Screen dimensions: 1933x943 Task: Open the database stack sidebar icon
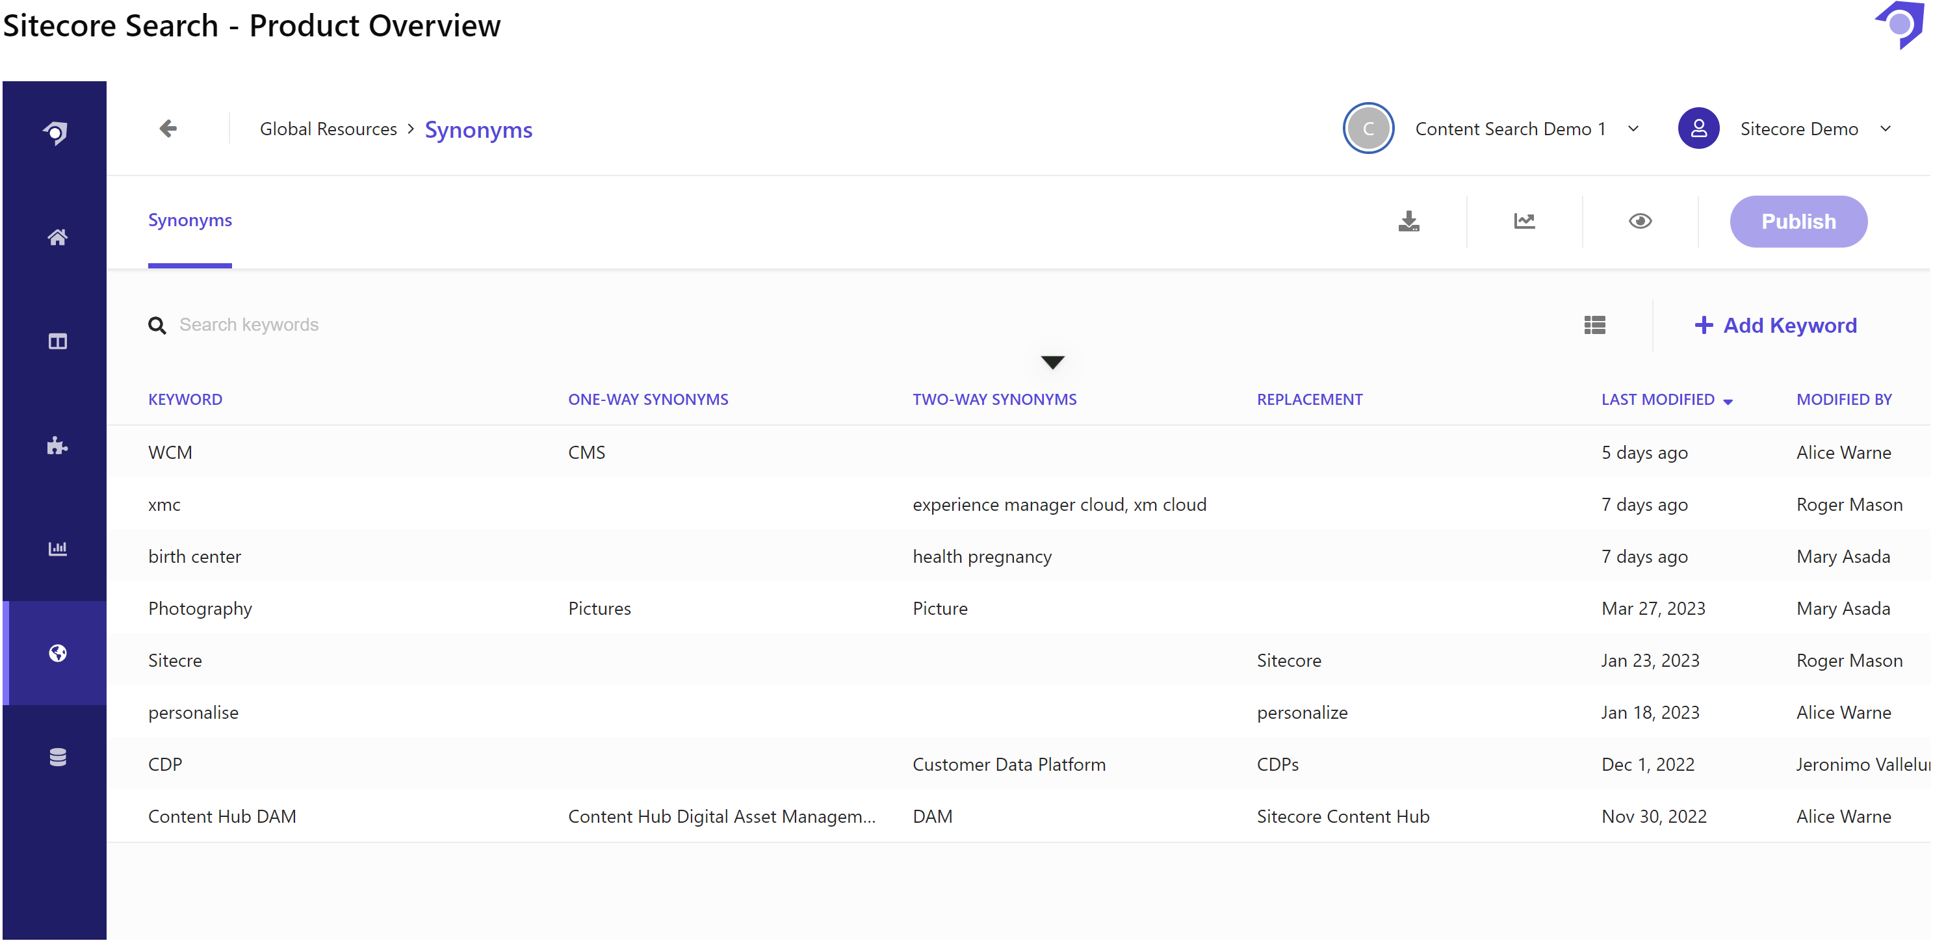coord(57,758)
